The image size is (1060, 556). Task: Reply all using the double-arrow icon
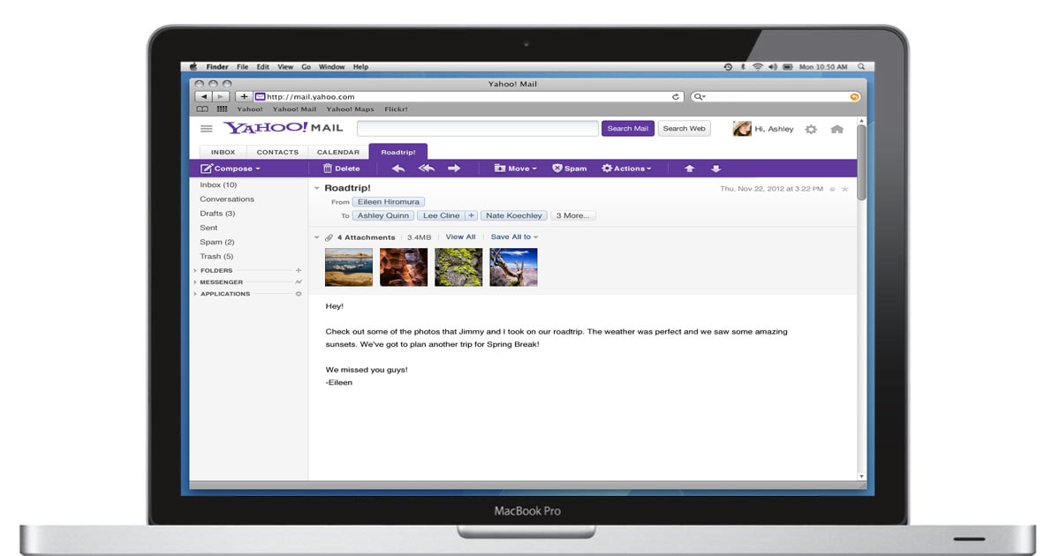[426, 169]
